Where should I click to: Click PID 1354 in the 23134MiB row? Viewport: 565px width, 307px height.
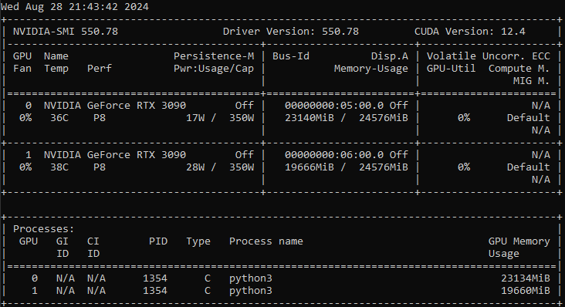click(x=155, y=278)
